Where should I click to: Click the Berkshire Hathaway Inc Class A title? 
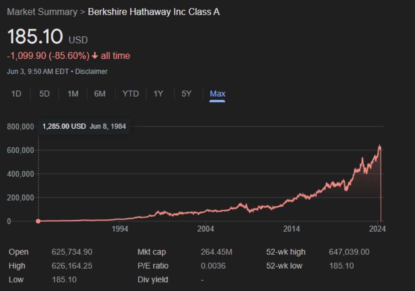click(154, 12)
